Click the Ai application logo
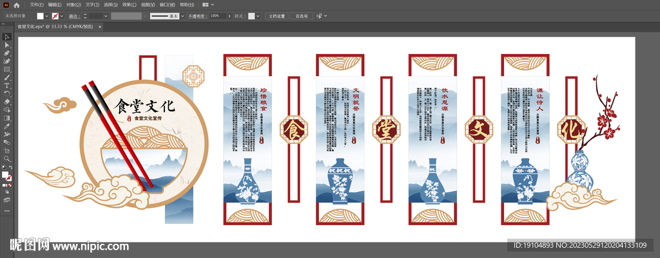 click(x=6, y=5)
